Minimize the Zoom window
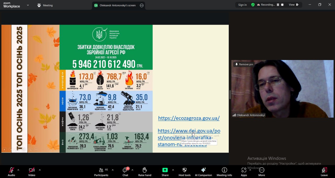Image resolution: width=335 pixels, height=178 pixels. pyautogui.click(x=310, y=5)
